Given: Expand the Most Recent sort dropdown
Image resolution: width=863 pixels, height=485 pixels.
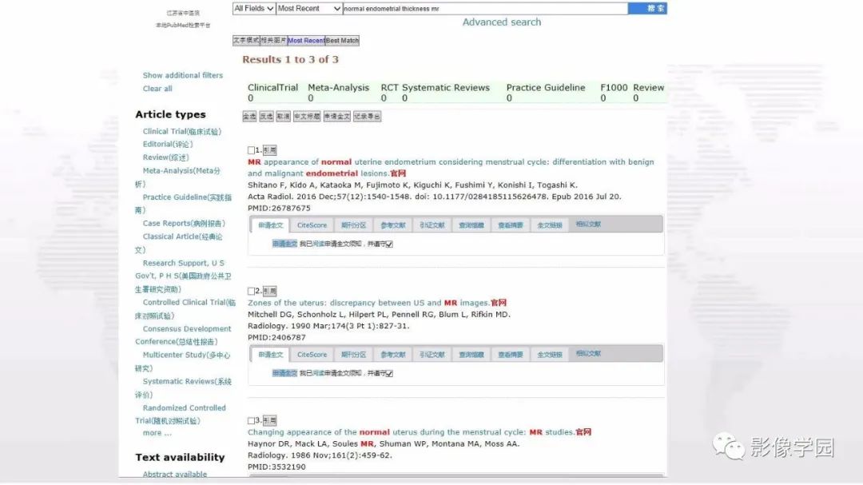Looking at the screenshot, I should pyautogui.click(x=308, y=8).
